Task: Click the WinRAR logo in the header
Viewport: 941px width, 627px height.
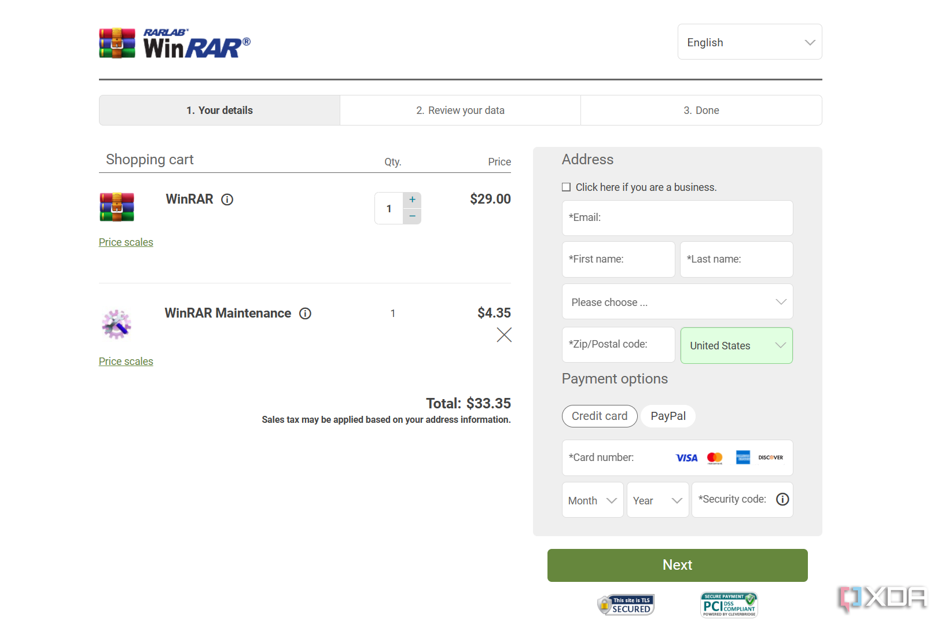Action: pos(175,43)
